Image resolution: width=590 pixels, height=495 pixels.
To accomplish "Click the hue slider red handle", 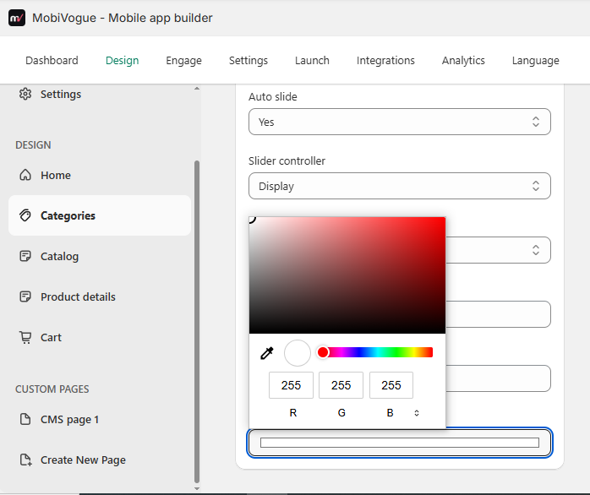I will click(323, 352).
